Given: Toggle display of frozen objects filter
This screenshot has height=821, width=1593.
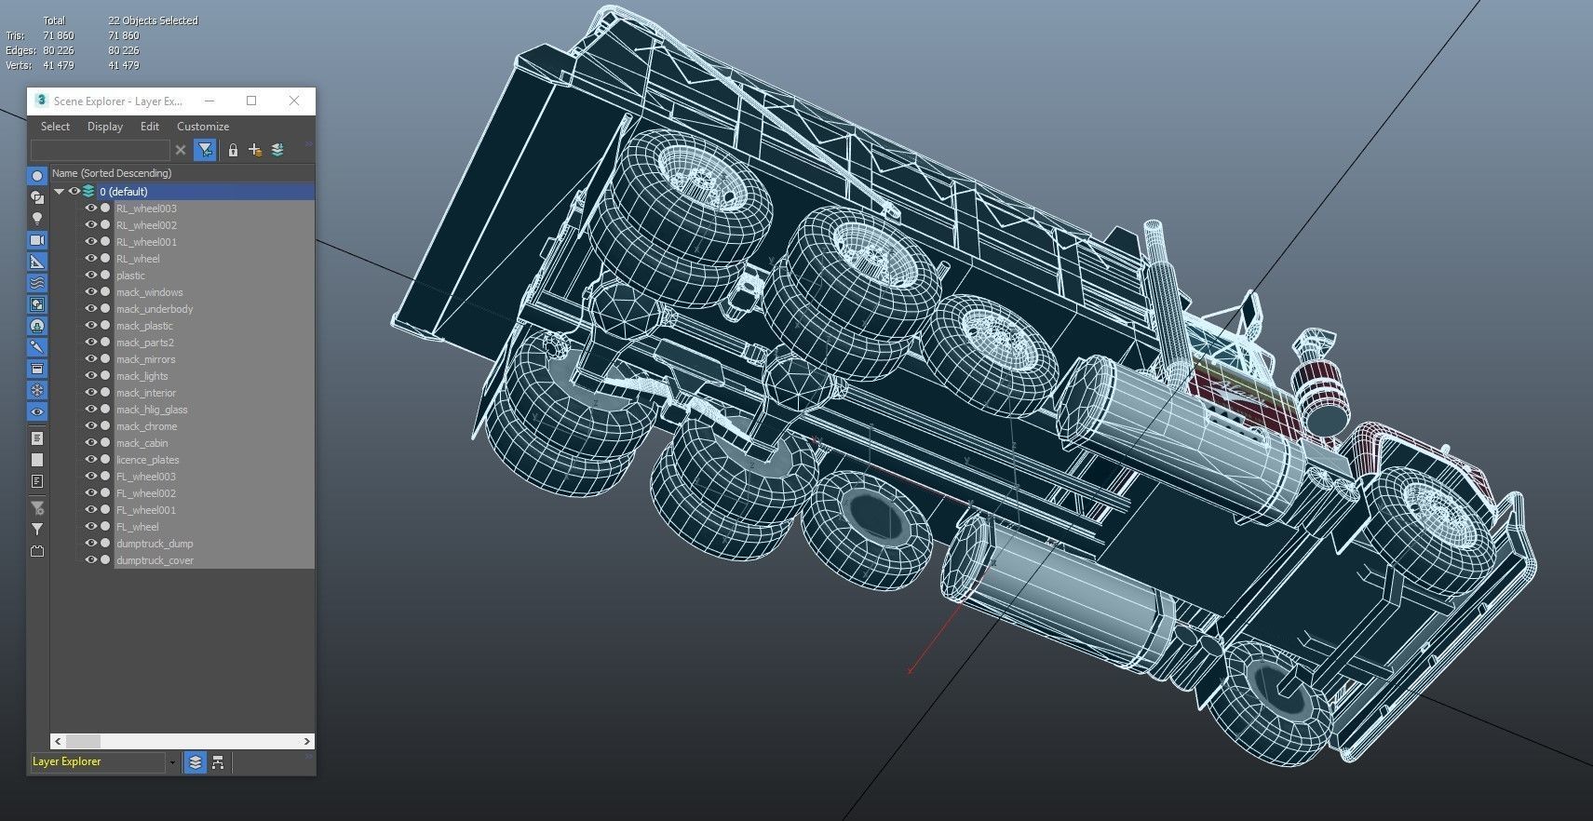Looking at the screenshot, I should coord(37,390).
